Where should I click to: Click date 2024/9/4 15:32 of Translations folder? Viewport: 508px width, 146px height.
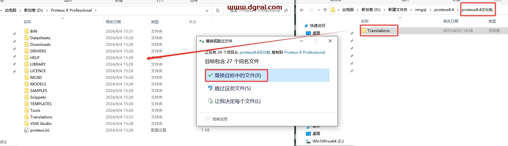119,117
